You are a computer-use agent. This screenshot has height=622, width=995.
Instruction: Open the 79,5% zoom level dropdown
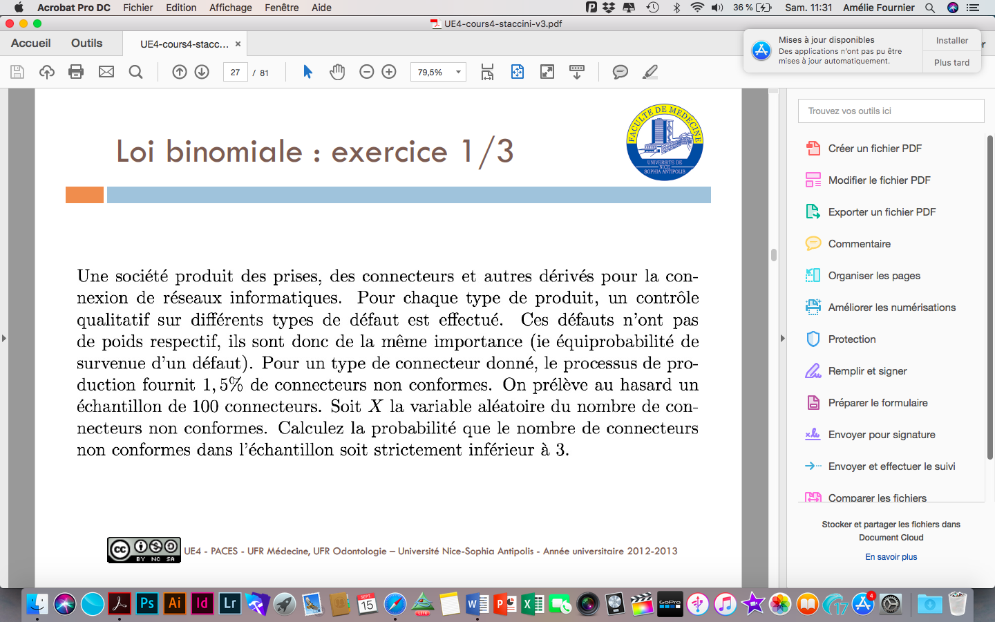(457, 72)
